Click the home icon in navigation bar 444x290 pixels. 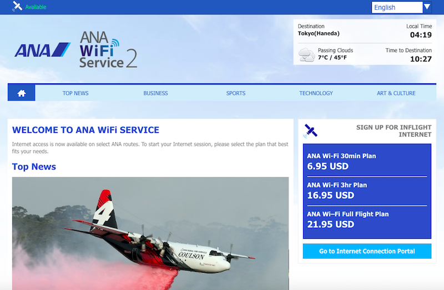coord(22,93)
